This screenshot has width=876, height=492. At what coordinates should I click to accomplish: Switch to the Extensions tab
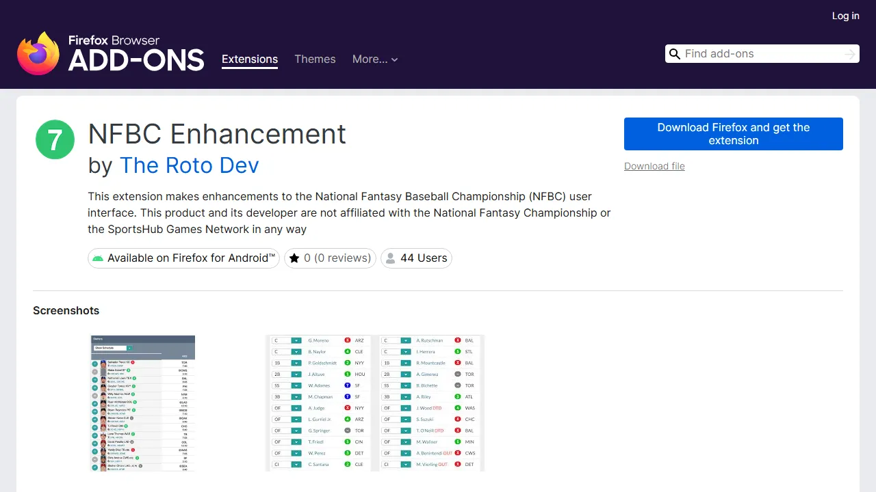250,59
